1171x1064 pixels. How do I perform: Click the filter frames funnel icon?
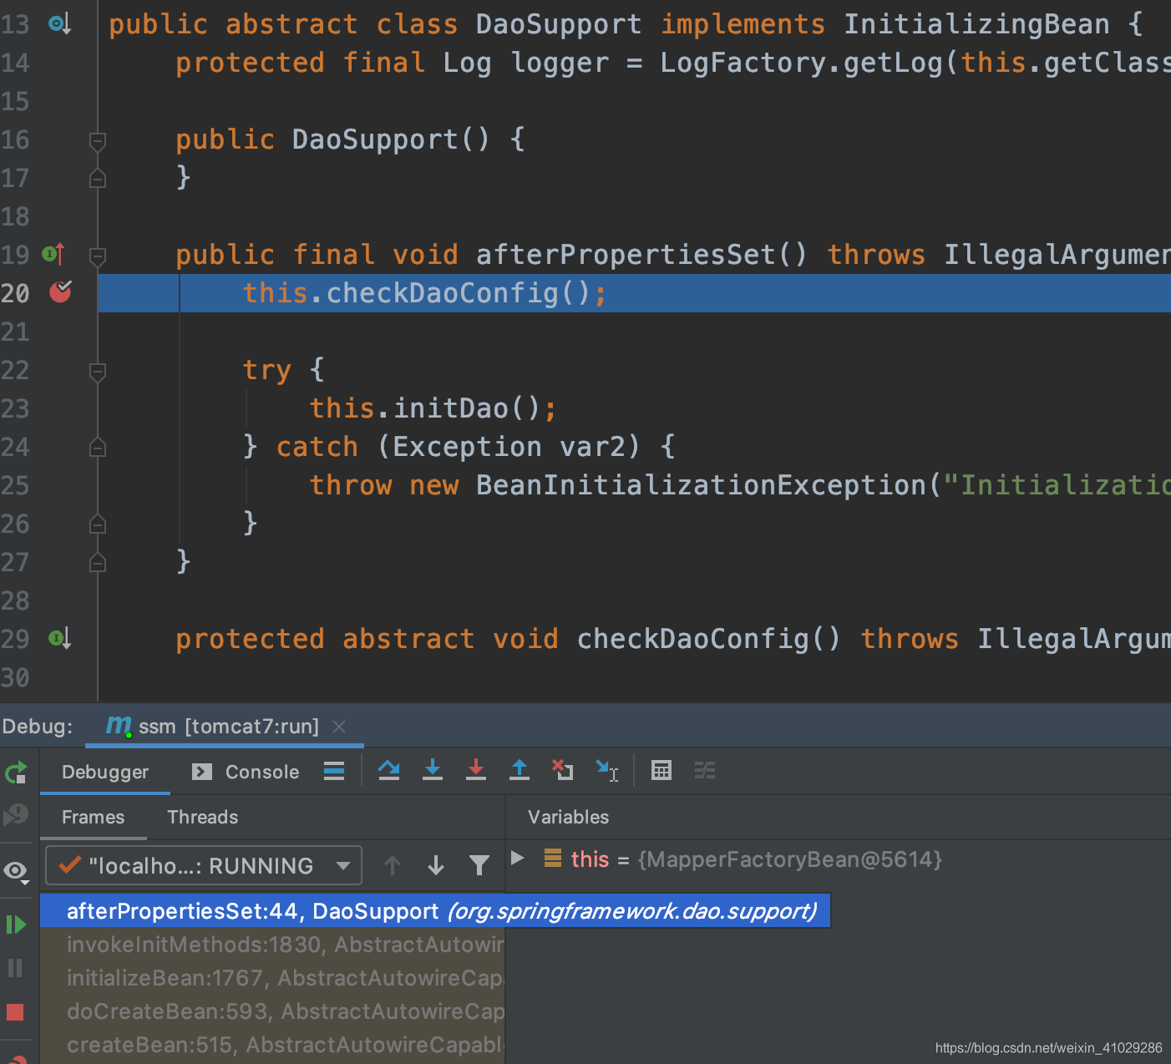(479, 865)
